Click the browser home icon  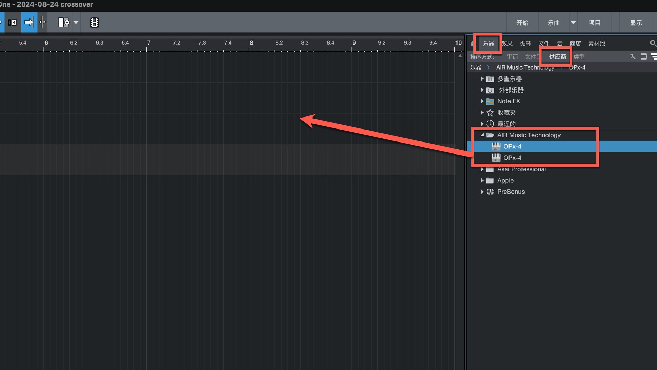click(x=472, y=44)
